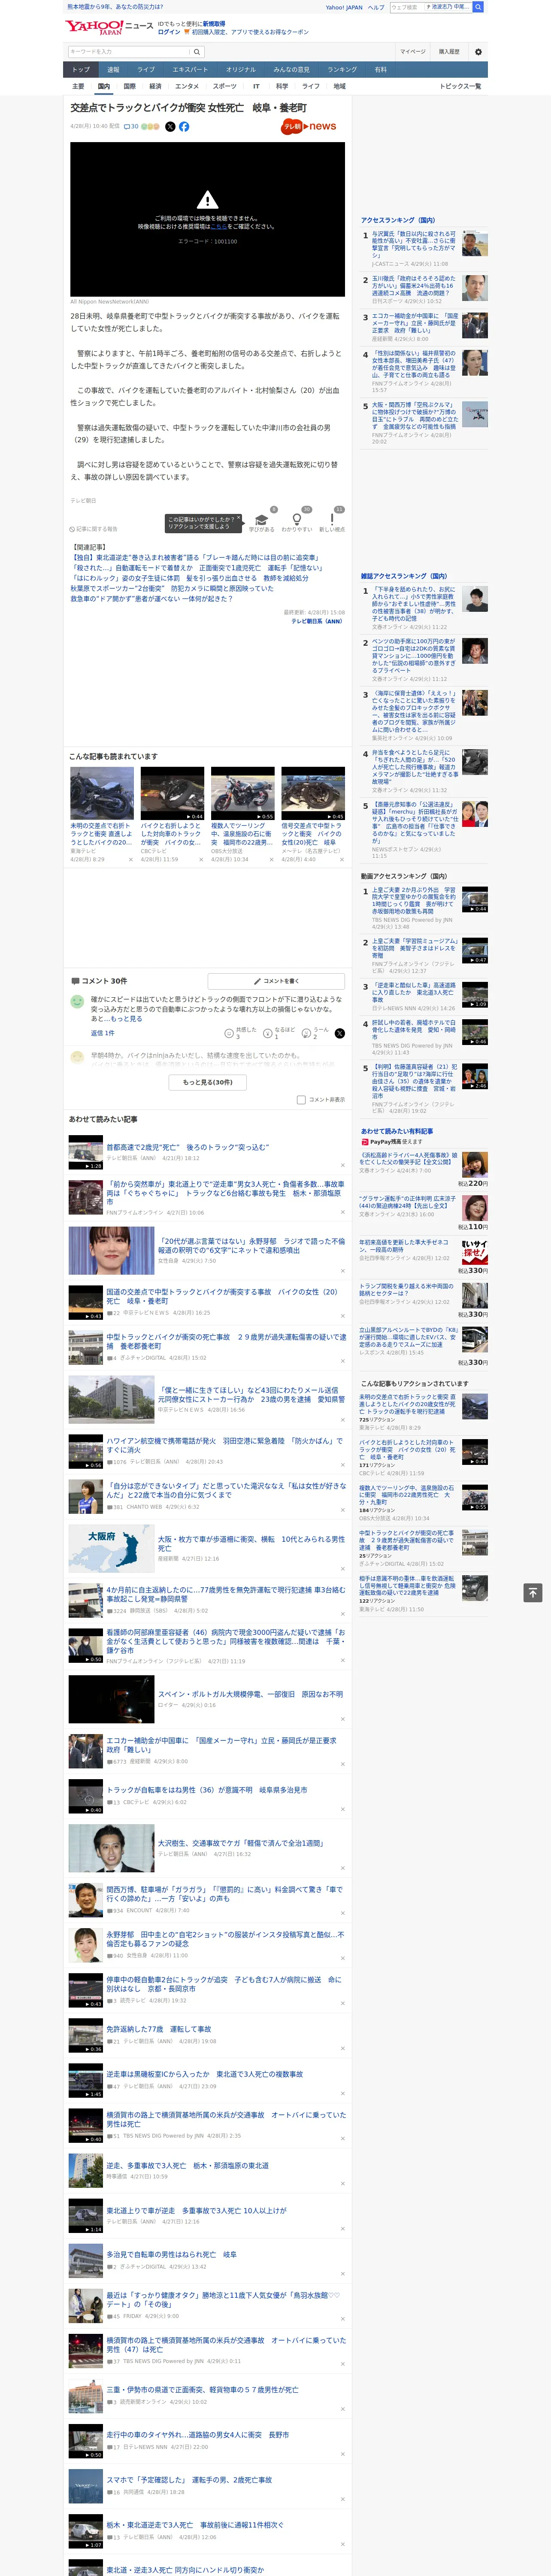Click the ログイン link
Image resolution: width=551 pixels, height=2576 pixels.
click(169, 32)
